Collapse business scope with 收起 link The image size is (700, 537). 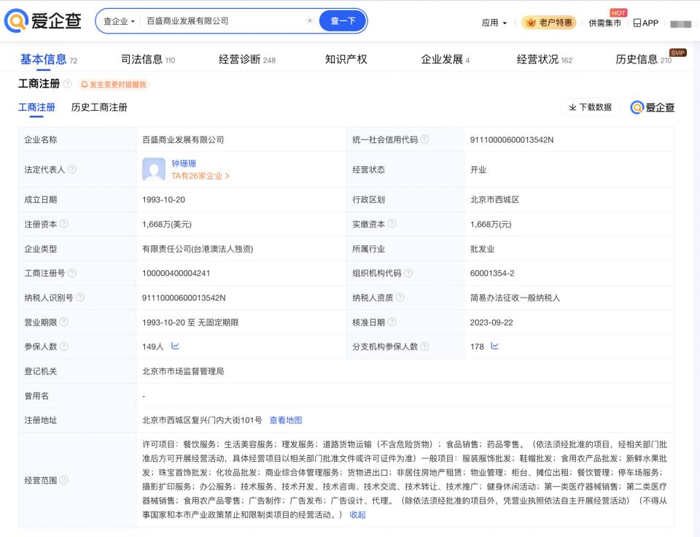[357, 514]
